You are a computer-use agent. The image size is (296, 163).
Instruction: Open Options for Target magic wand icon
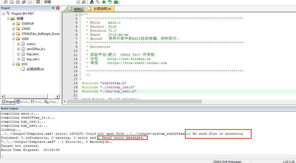coord(84,2)
